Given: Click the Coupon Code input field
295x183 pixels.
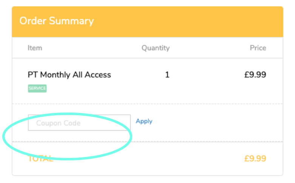Looking at the screenshot, I should pos(79,123).
